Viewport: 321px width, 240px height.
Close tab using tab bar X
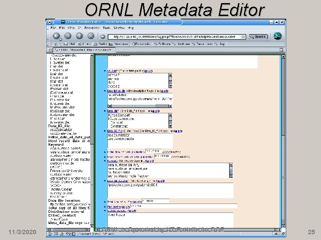pos(281,50)
